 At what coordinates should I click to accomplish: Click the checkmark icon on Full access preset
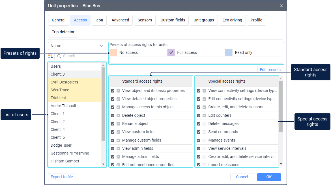tap(171, 53)
